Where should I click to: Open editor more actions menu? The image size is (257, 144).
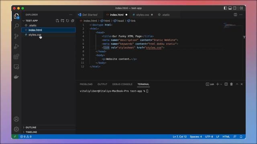coord(241,15)
